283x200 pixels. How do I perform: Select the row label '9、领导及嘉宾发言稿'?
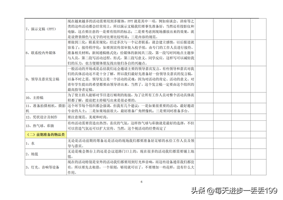(42, 79)
